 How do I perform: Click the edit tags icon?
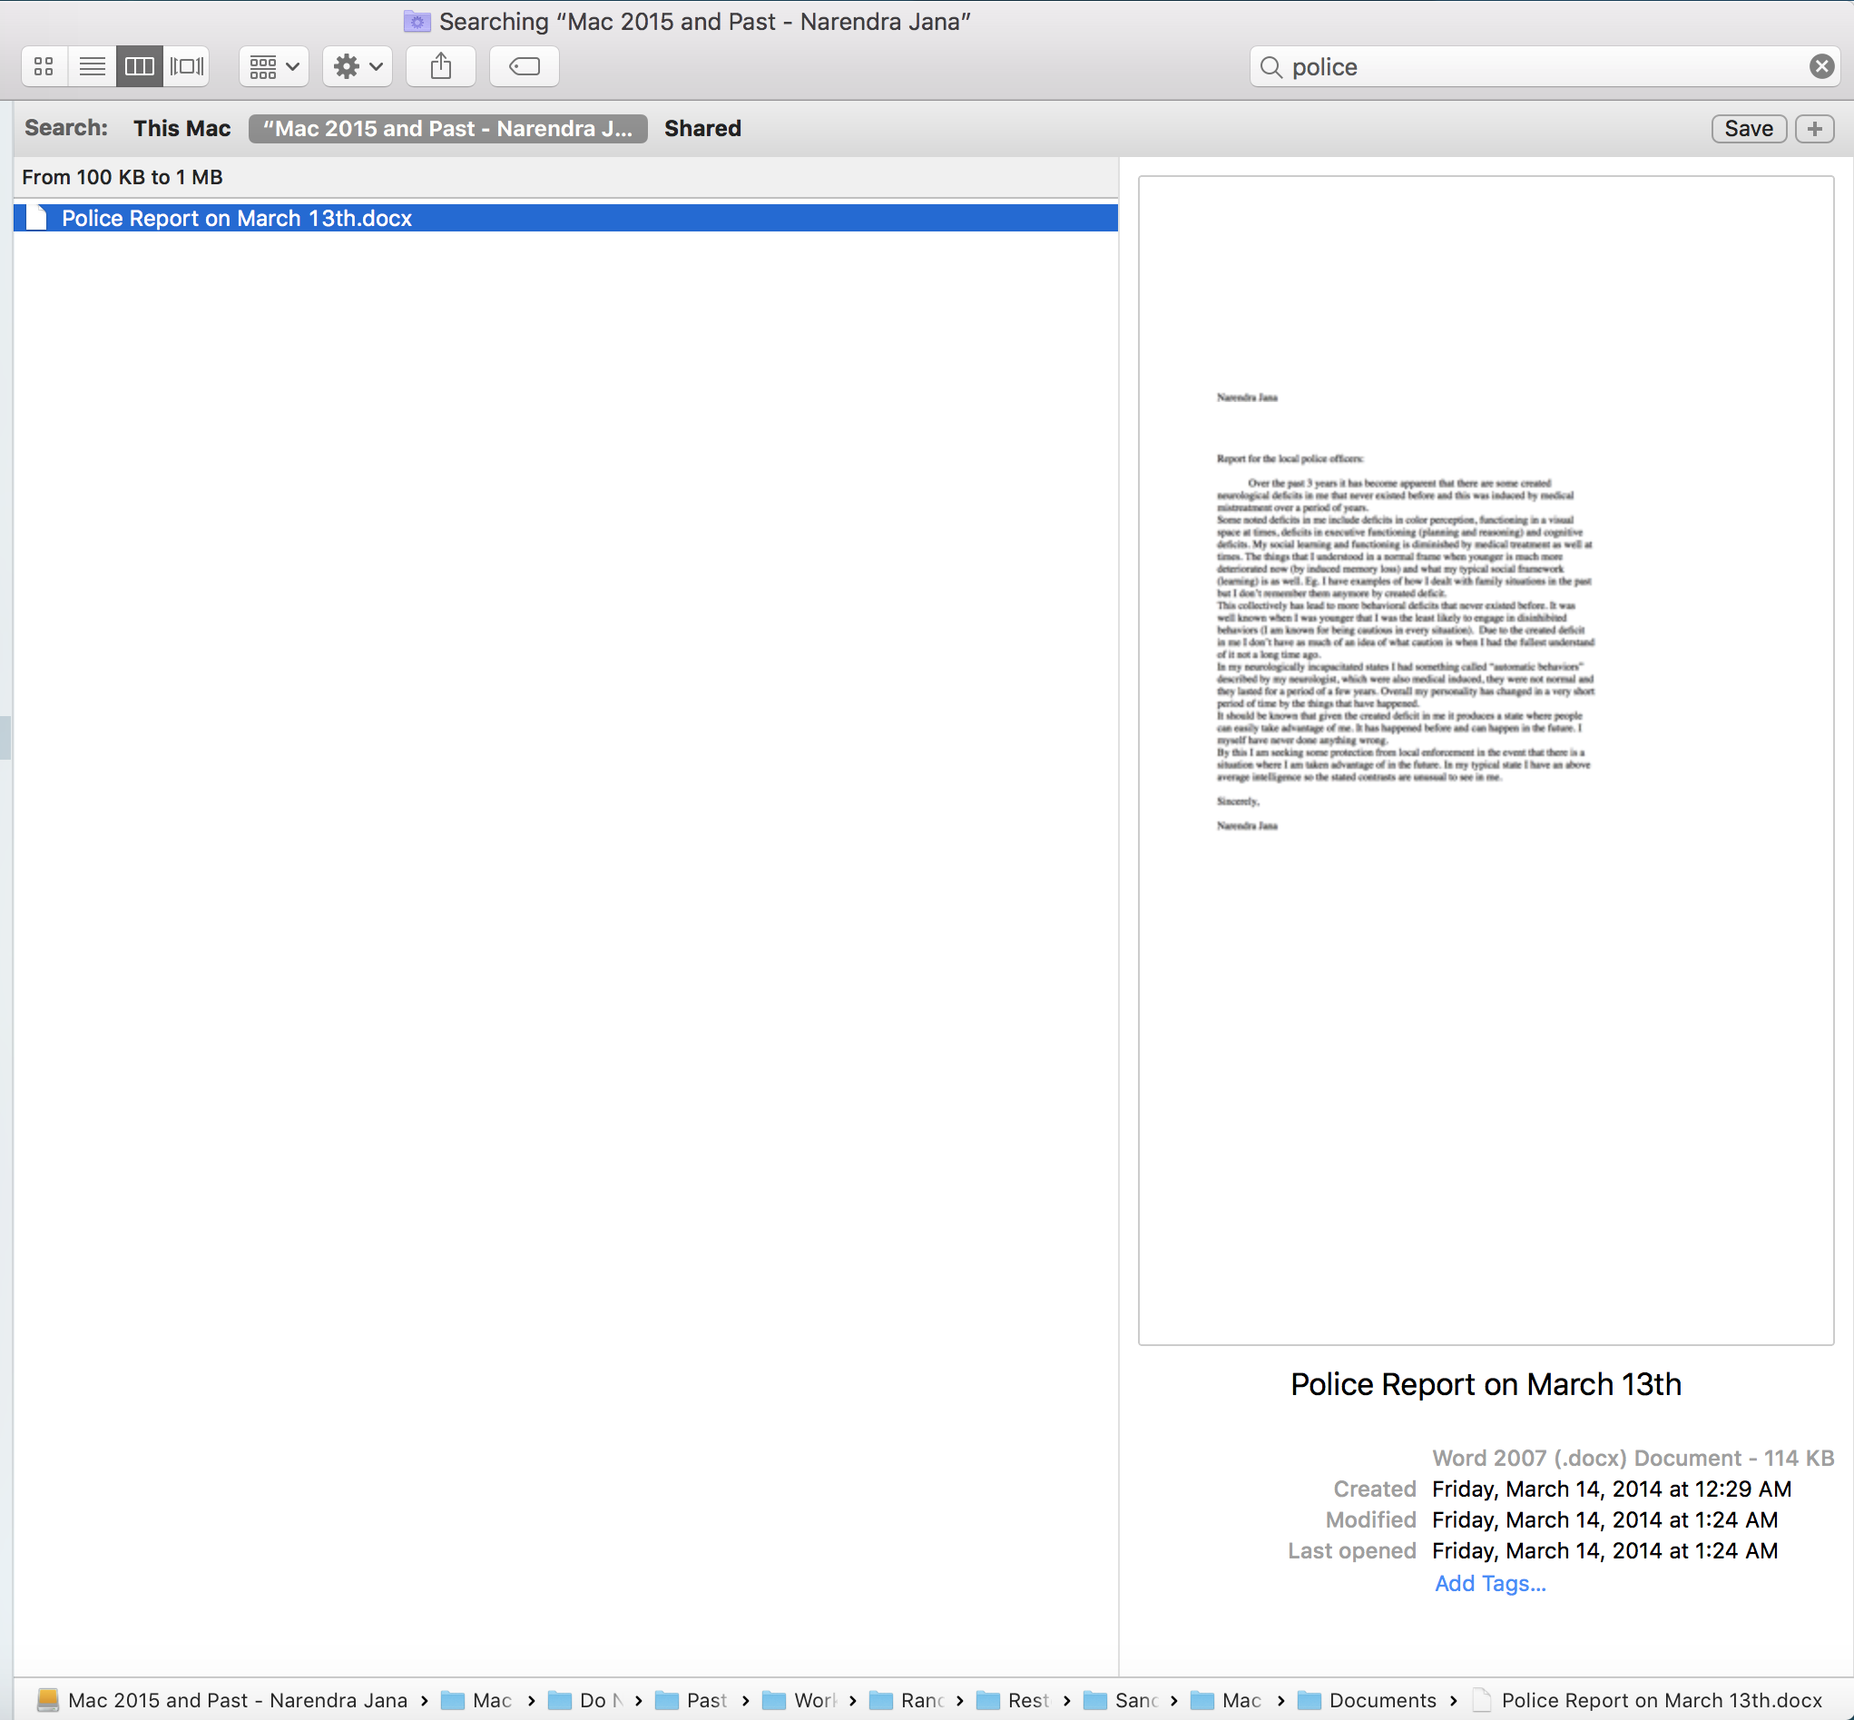[x=524, y=66]
